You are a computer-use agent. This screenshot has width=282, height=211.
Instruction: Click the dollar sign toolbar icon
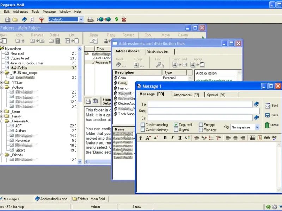pyautogui.click(x=117, y=19)
